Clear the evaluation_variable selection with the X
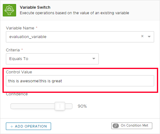 (142, 36)
